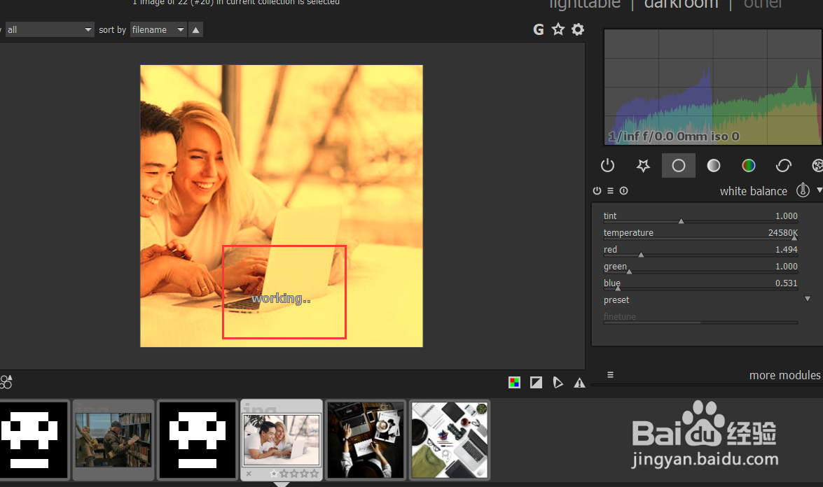
Task: Click temperature value 24580K
Action: point(782,233)
